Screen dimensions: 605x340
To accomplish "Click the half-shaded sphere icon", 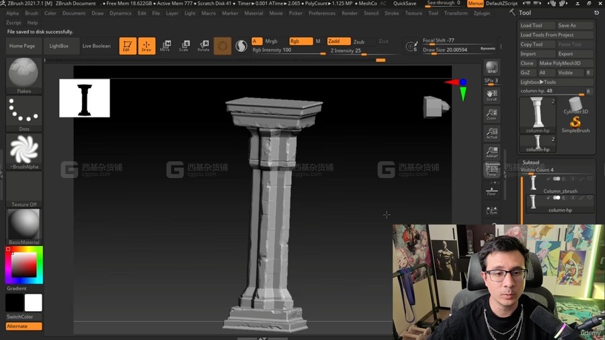I will [x=241, y=46].
